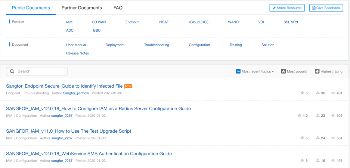350x168 pixels.
Task: Filter documents by Training
Action: tap(236, 45)
